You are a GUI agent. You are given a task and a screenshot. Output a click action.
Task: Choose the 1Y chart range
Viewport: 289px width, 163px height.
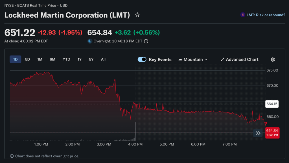point(80,59)
